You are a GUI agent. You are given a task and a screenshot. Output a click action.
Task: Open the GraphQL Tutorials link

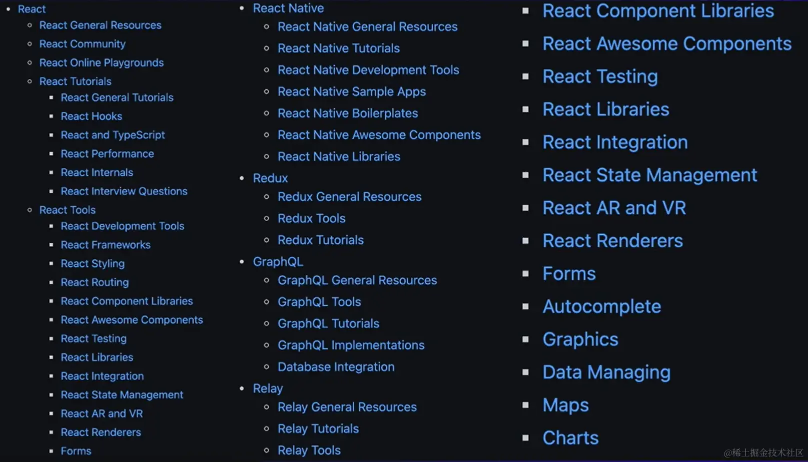tap(328, 324)
